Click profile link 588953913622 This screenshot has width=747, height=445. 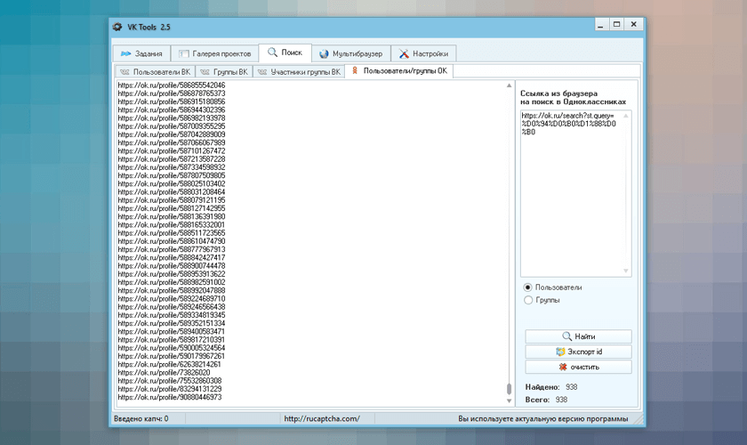pos(172,274)
